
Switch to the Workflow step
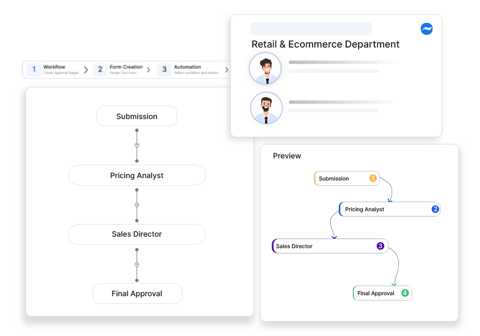(56, 67)
